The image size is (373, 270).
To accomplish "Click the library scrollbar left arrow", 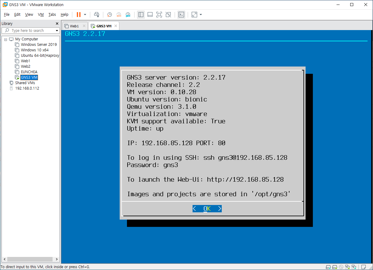I will pyautogui.click(x=4, y=259).
